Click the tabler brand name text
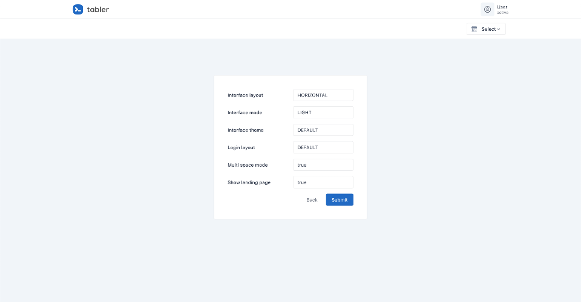Image resolution: width=581 pixels, height=302 pixels. [x=98, y=10]
